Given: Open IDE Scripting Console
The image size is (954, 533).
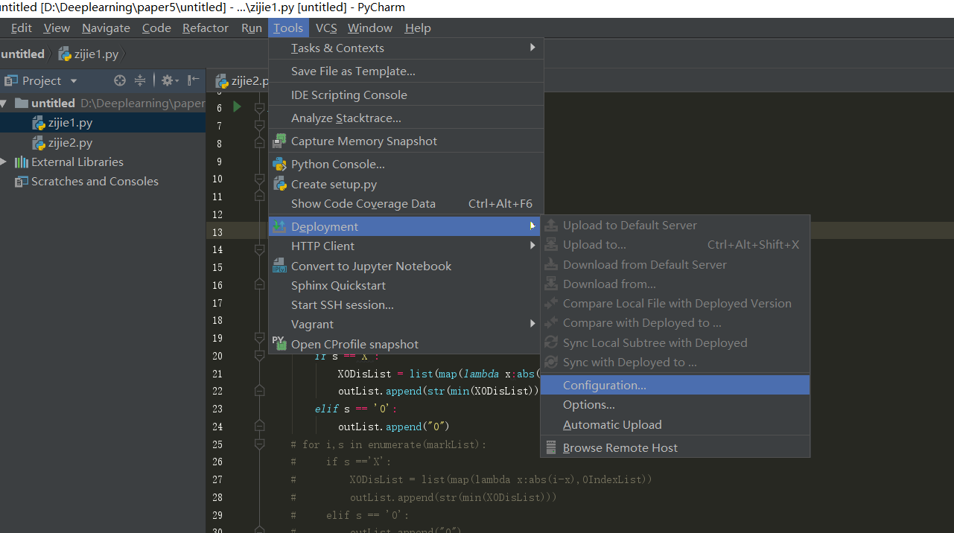Looking at the screenshot, I should tap(406, 95).
